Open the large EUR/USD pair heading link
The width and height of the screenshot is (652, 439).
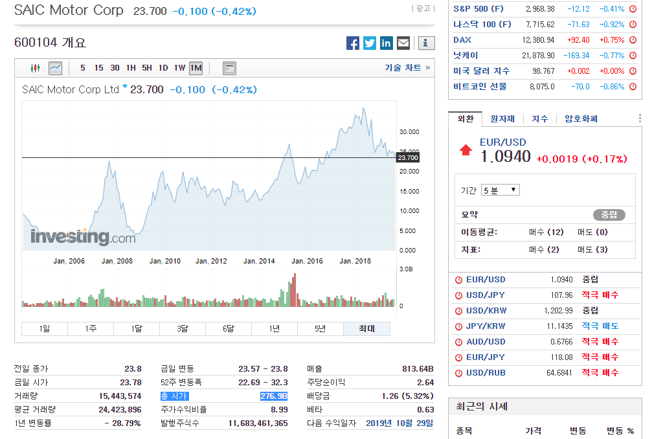pos(502,142)
